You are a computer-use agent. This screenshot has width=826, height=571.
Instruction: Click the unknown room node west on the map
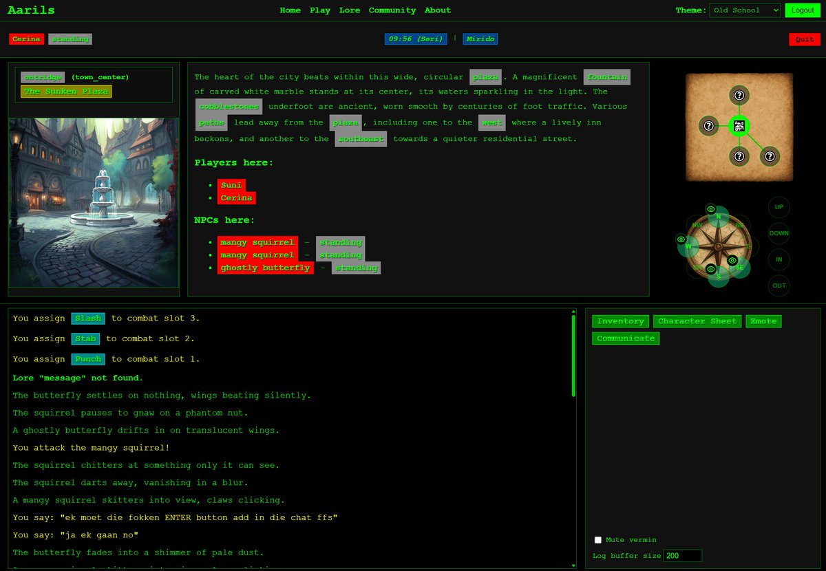coord(709,126)
